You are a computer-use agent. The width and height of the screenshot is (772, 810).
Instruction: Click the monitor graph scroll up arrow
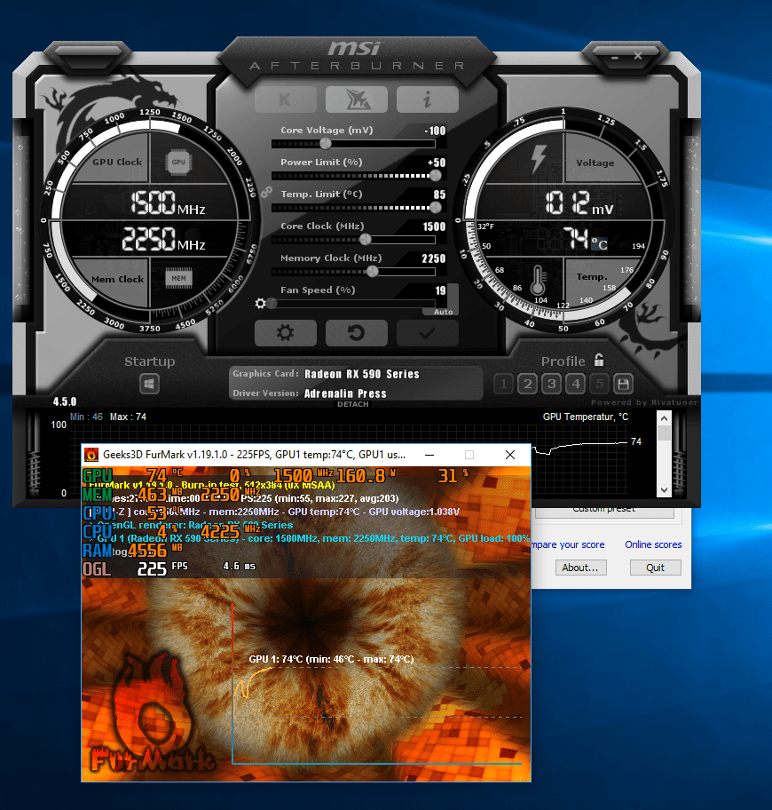664,418
